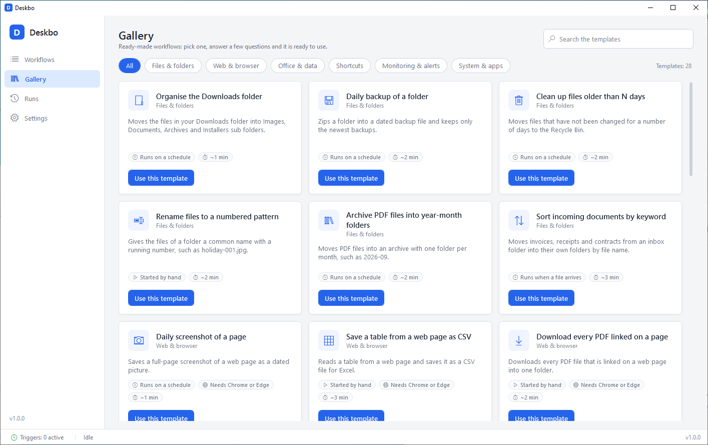Viewport: 708px width, 445px height.
Task: Click the Idle status text
Action: 89,437
